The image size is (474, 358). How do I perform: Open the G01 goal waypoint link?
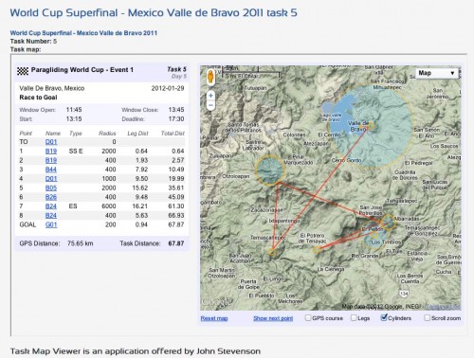[x=51, y=224]
